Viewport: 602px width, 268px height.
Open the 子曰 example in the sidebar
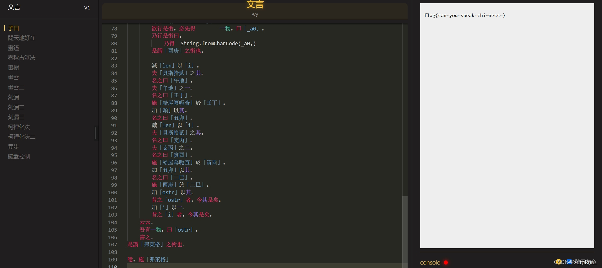[13, 28]
